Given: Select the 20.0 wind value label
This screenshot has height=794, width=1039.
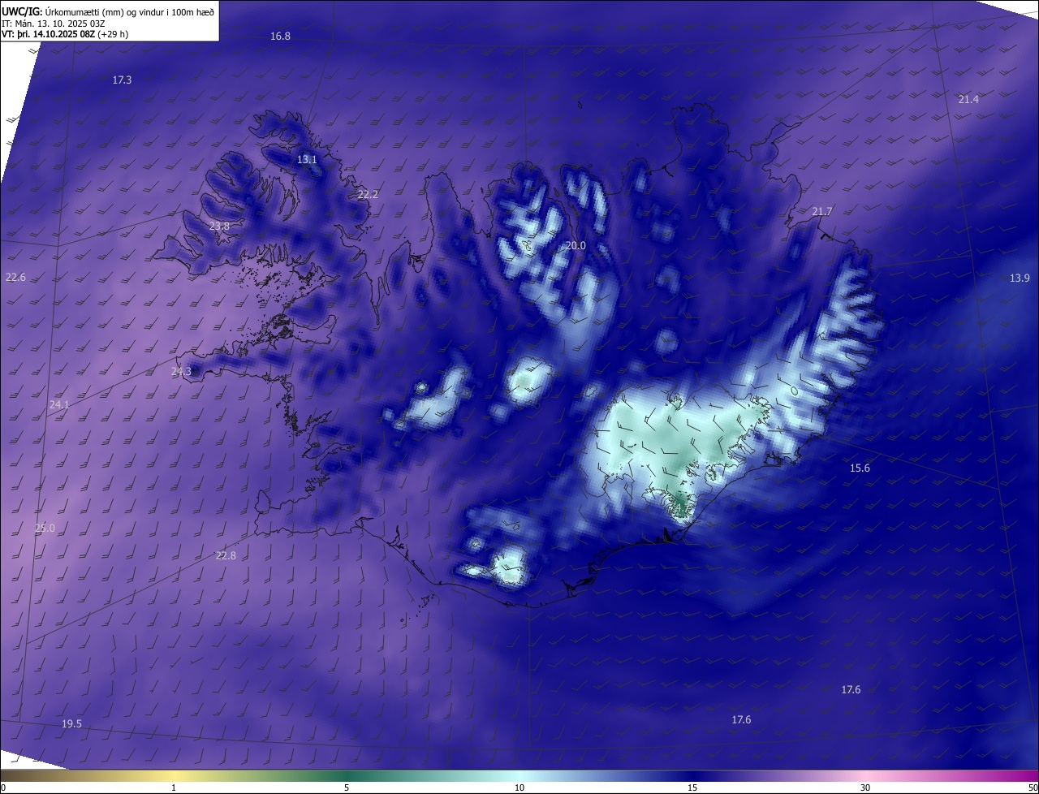Looking at the screenshot, I should (576, 245).
